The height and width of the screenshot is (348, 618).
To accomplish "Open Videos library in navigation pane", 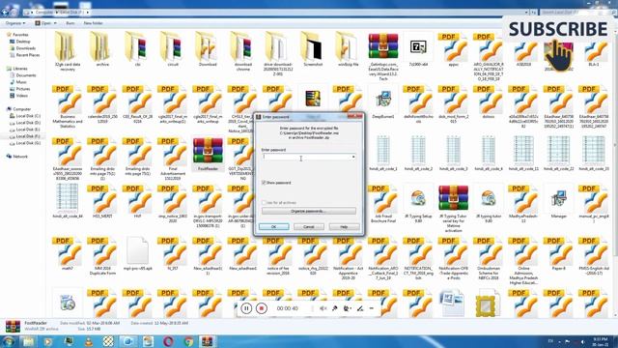I will pyautogui.click(x=21, y=96).
